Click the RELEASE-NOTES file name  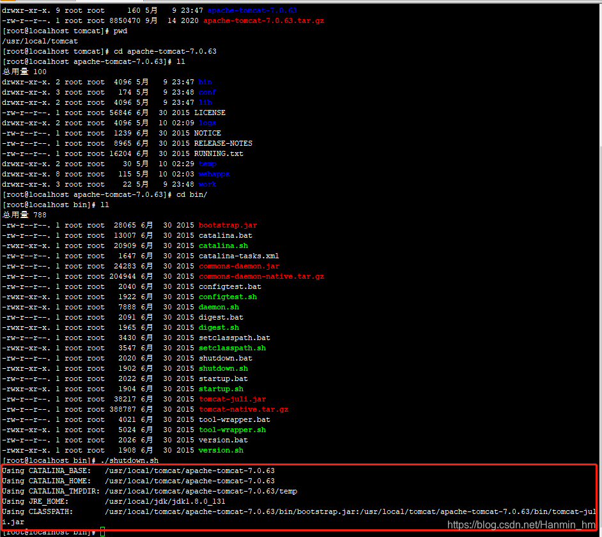tap(223, 144)
